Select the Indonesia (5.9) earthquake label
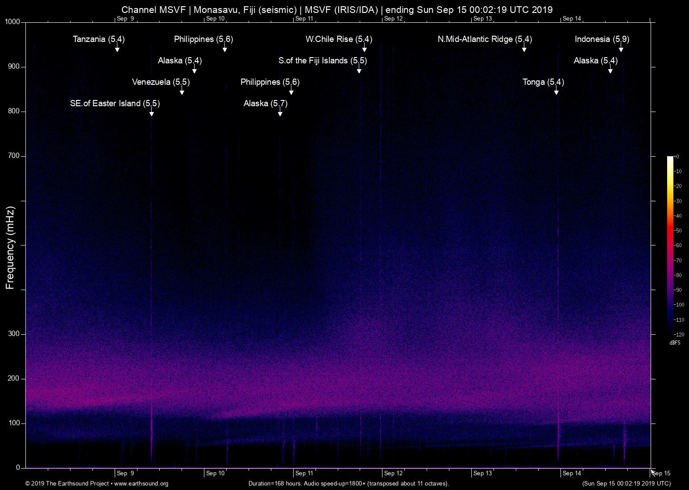Viewport: 689px width, 490px height. coord(602,39)
